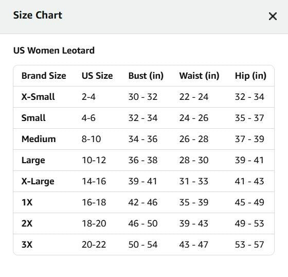
Task: Click the 8-10 US size cell
Action: pos(92,139)
